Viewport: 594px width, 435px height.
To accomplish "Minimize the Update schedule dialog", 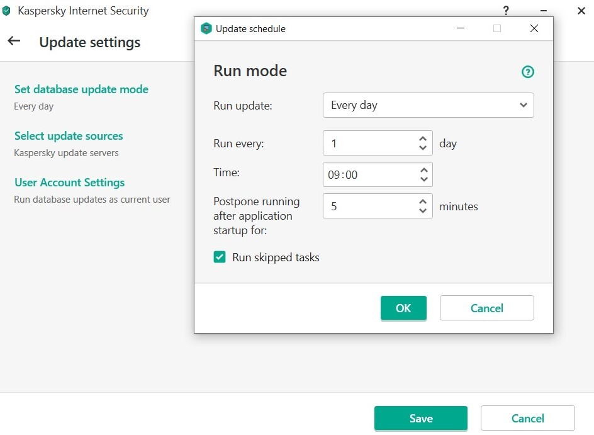I will [x=461, y=28].
